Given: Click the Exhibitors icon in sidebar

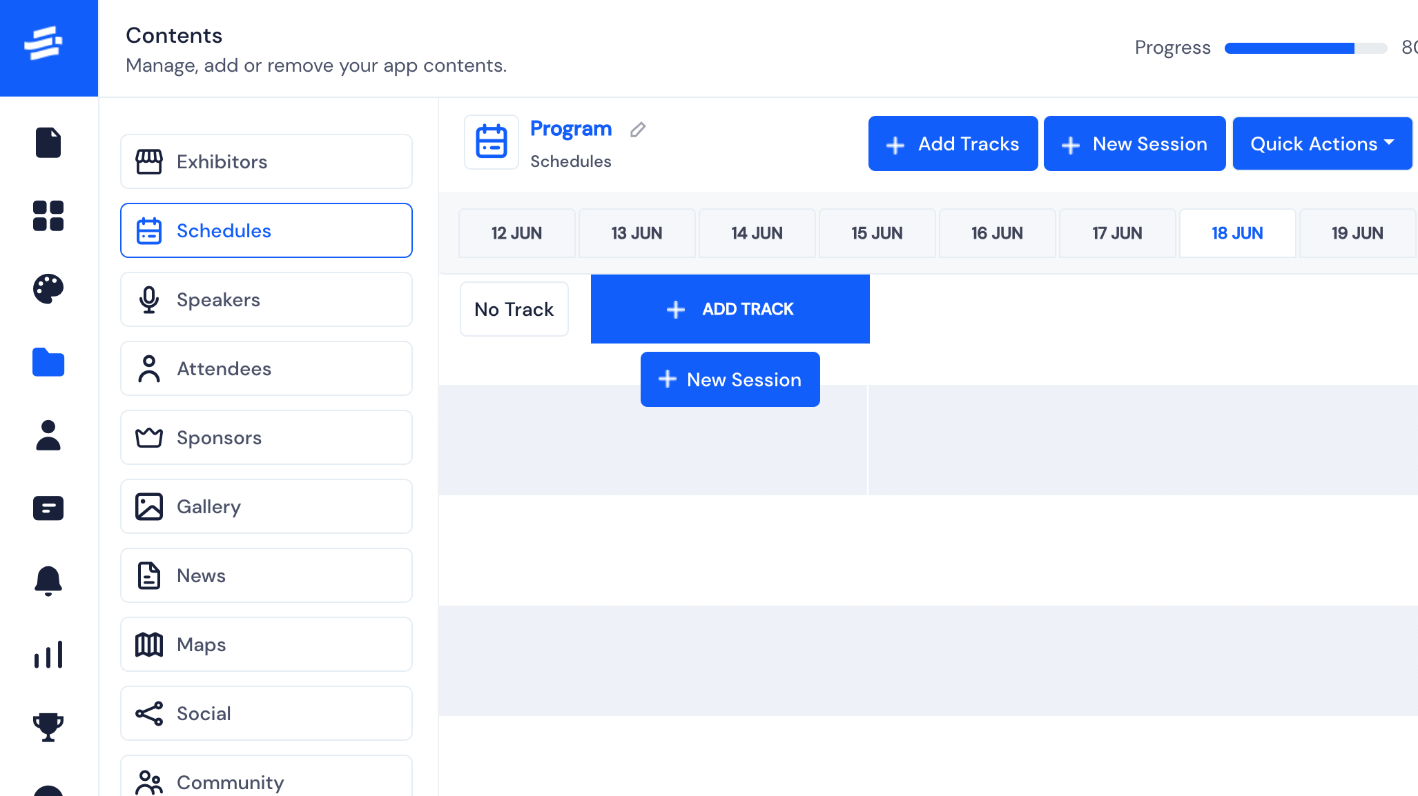Looking at the screenshot, I should (x=148, y=161).
